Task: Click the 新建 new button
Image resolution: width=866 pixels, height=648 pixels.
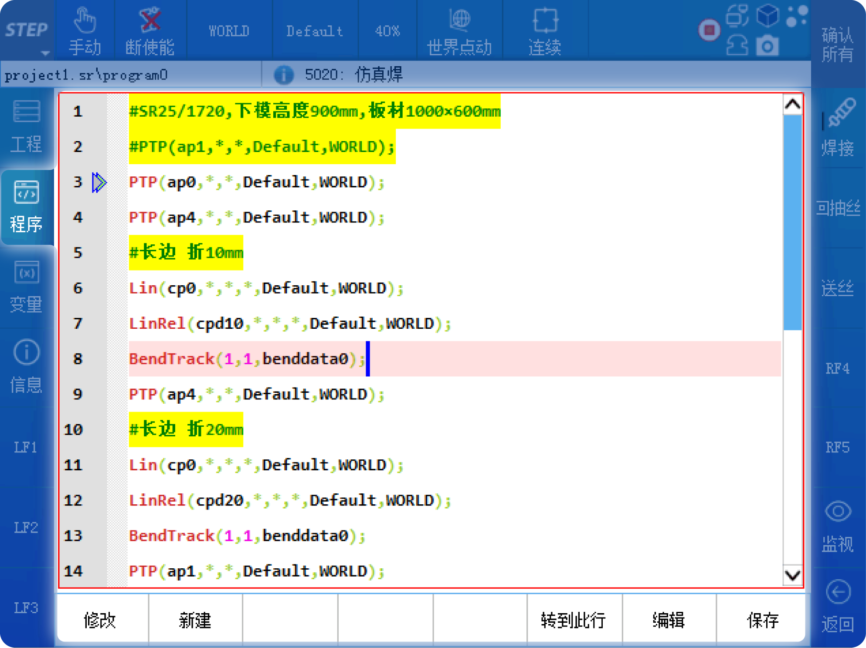Action: 195,620
